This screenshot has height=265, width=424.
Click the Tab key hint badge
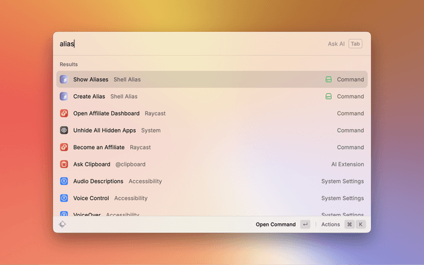[356, 44]
